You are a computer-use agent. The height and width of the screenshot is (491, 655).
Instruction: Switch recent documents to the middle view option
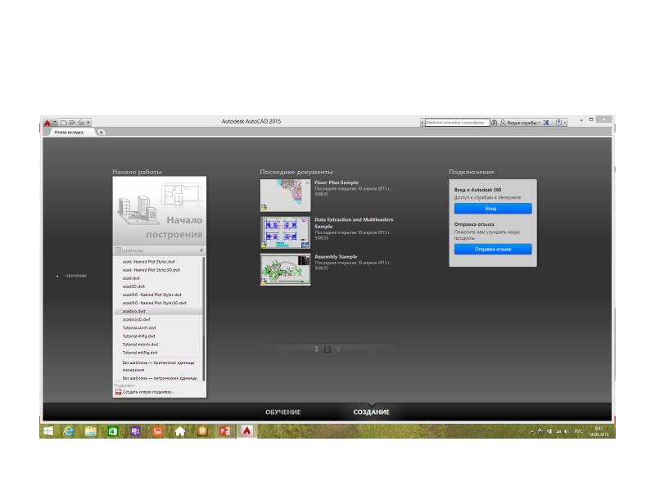[x=327, y=349]
